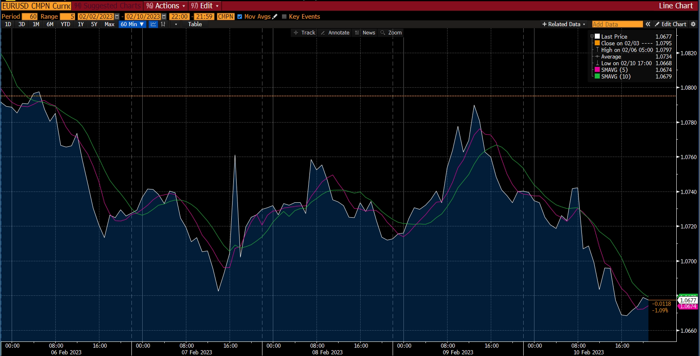Click the double-chevron collapse panel icon
The height and width of the screenshot is (356, 700).
pos(648,24)
